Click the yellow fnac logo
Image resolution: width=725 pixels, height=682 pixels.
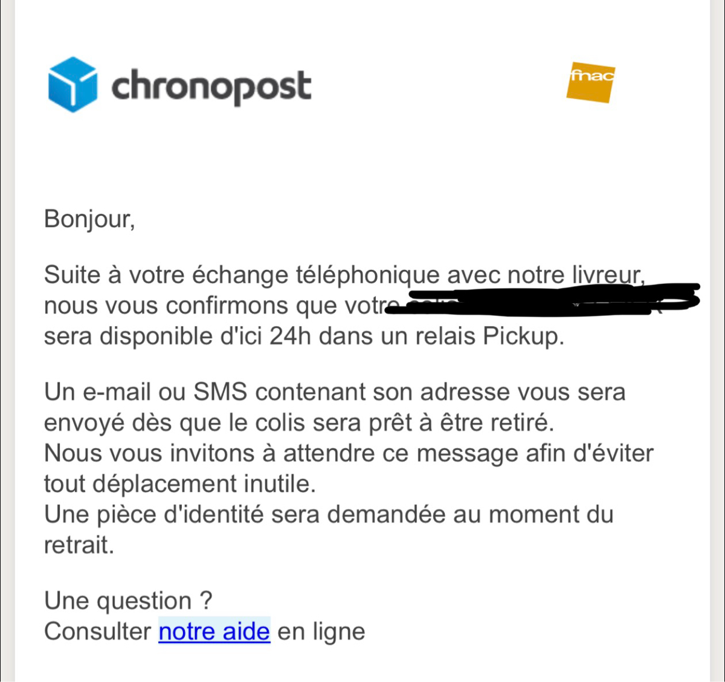pyautogui.click(x=590, y=82)
